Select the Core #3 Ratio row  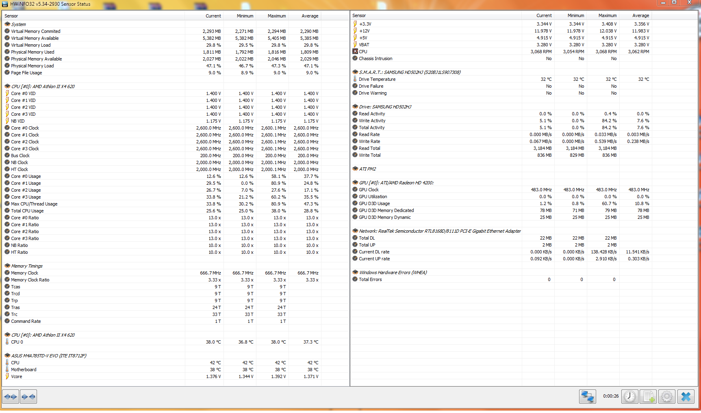176,238
